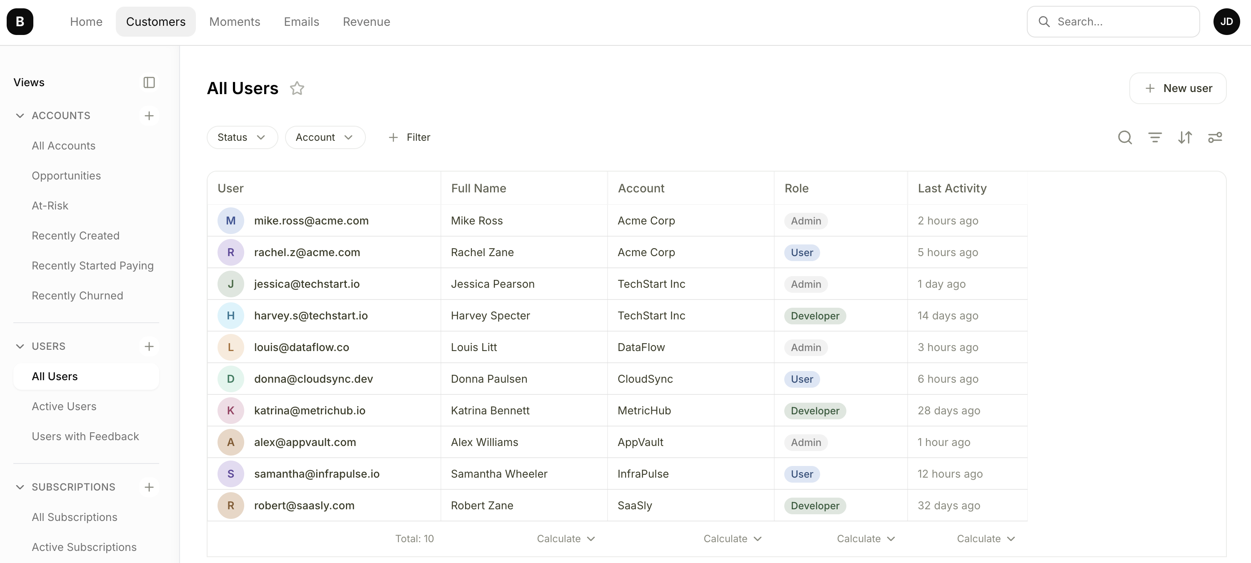The width and height of the screenshot is (1251, 563).
Task: Add a new view under Accounts
Action: (x=149, y=115)
